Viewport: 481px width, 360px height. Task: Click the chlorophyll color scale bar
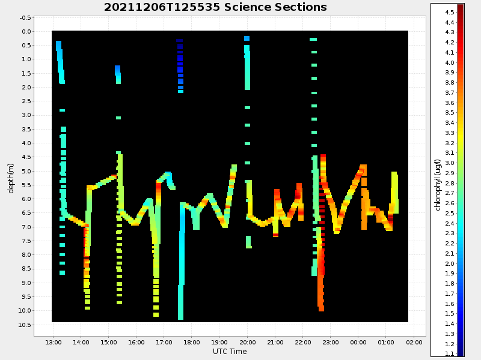pos(461,180)
